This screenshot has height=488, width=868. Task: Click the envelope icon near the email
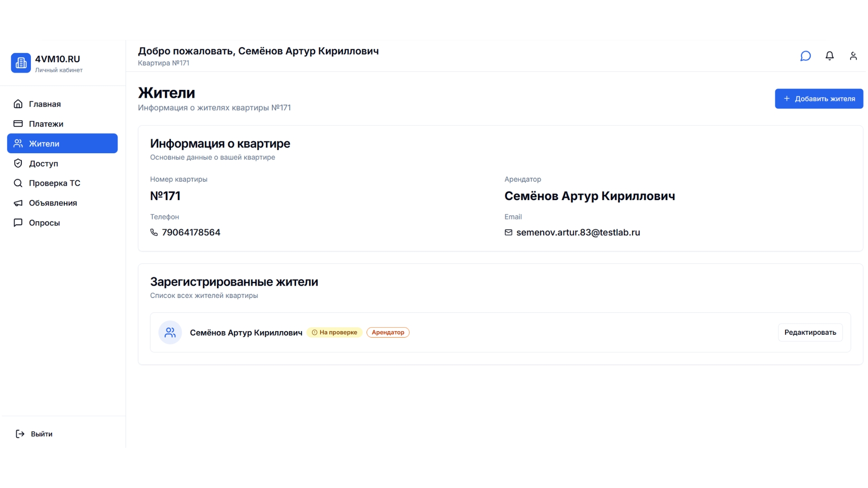(x=508, y=232)
